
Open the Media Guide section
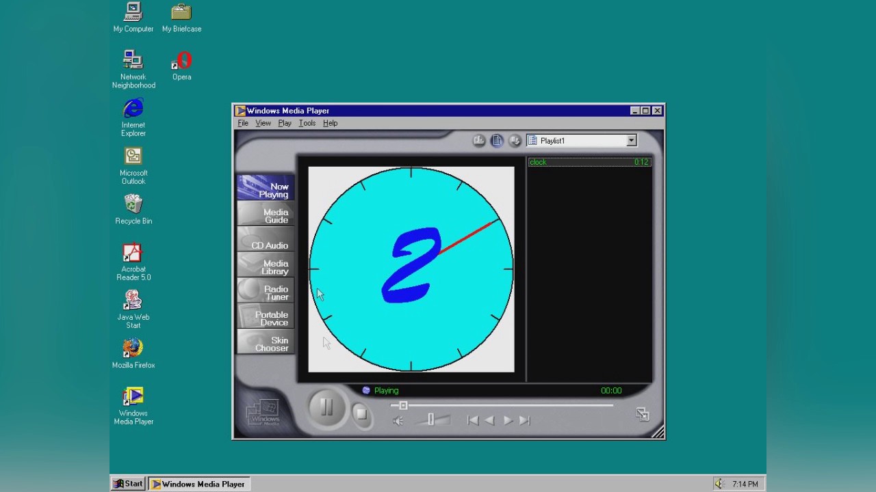coord(266,215)
